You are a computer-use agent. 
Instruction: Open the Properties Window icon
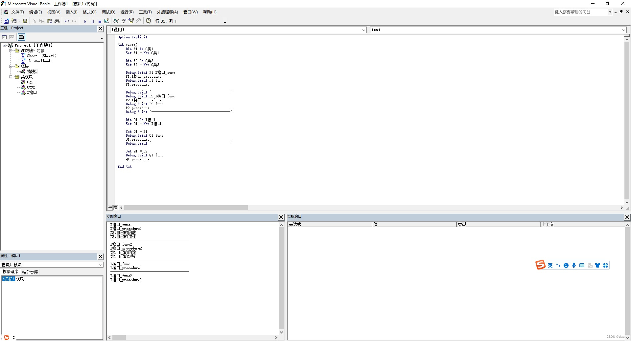(124, 21)
